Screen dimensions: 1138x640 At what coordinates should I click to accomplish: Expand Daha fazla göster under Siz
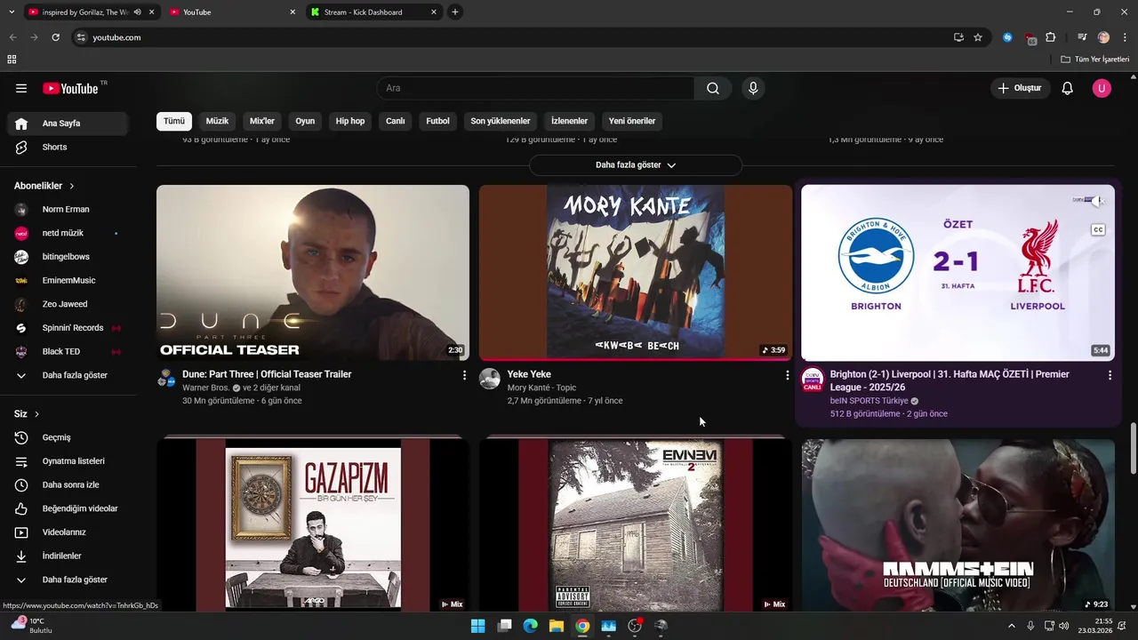[68, 580]
